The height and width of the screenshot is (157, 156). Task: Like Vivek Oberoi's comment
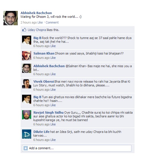pos(53,90)
